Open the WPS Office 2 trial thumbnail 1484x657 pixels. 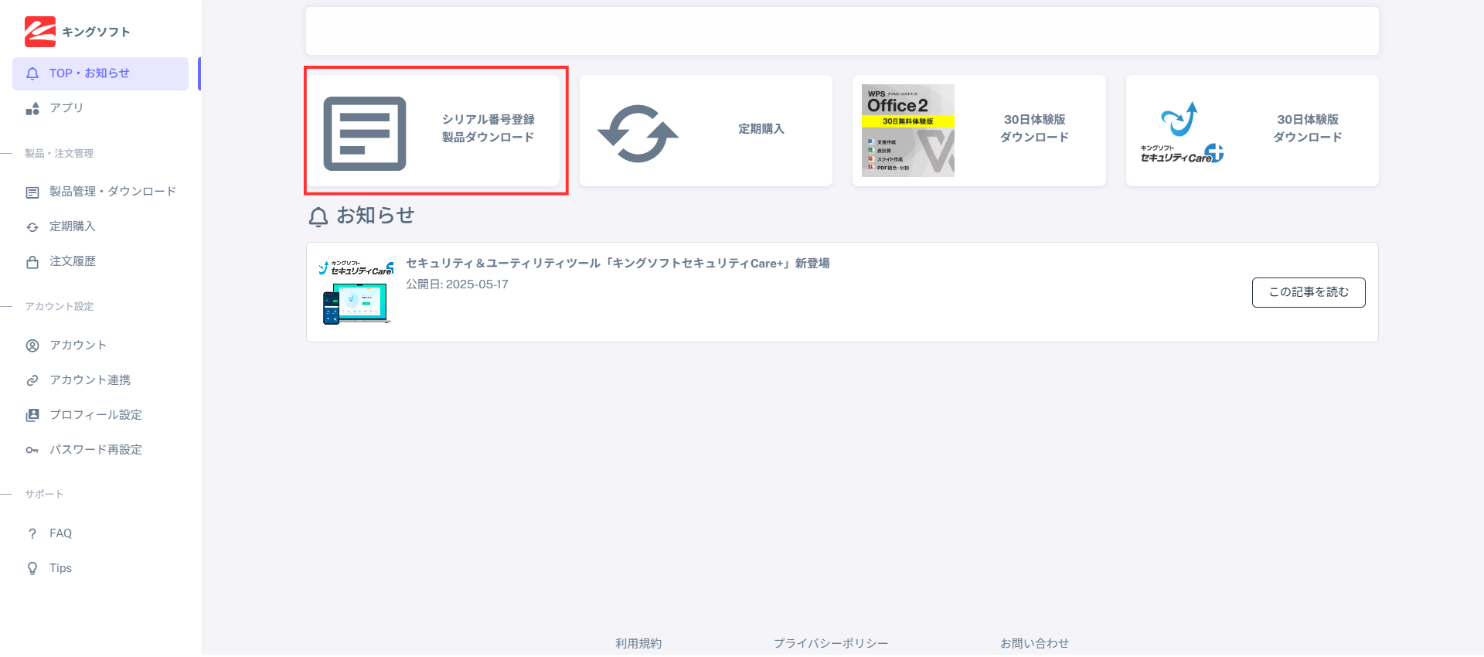(907, 131)
